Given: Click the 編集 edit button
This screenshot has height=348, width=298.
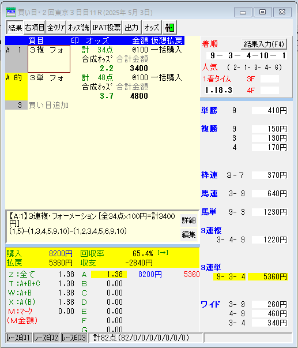Looking at the screenshot, I should pyautogui.click(x=188, y=234).
